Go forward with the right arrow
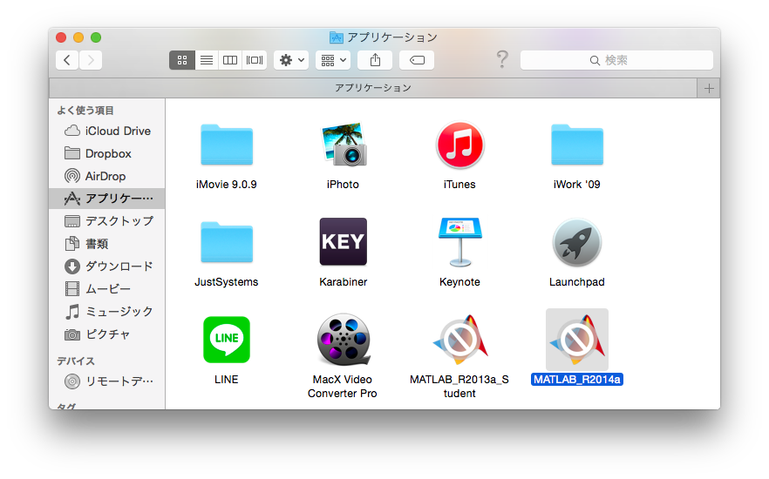This screenshot has width=769, height=479. point(91,60)
